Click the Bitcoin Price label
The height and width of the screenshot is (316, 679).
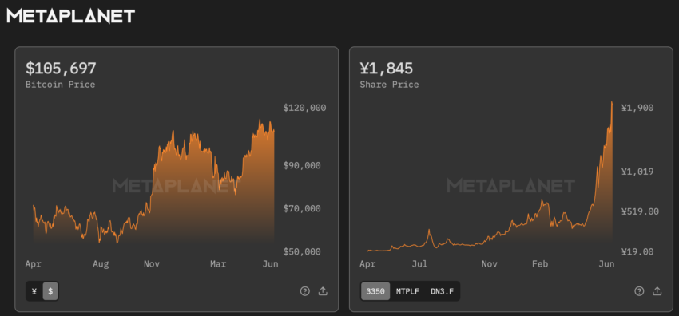click(60, 85)
